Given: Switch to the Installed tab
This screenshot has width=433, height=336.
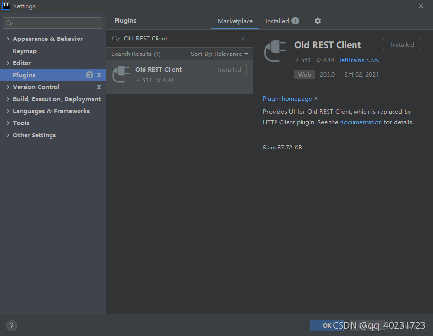Looking at the screenshot, I should [282, 21].
